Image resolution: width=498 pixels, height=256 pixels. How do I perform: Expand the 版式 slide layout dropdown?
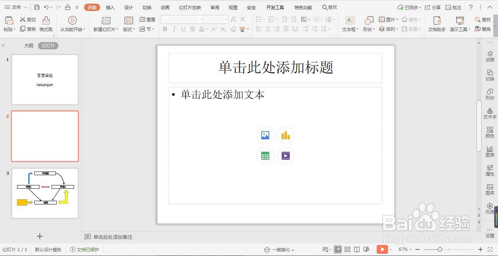click(x=129, y=29)
